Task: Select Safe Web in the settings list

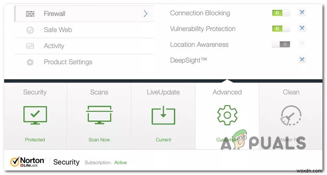Action: (x=58, y=30)
